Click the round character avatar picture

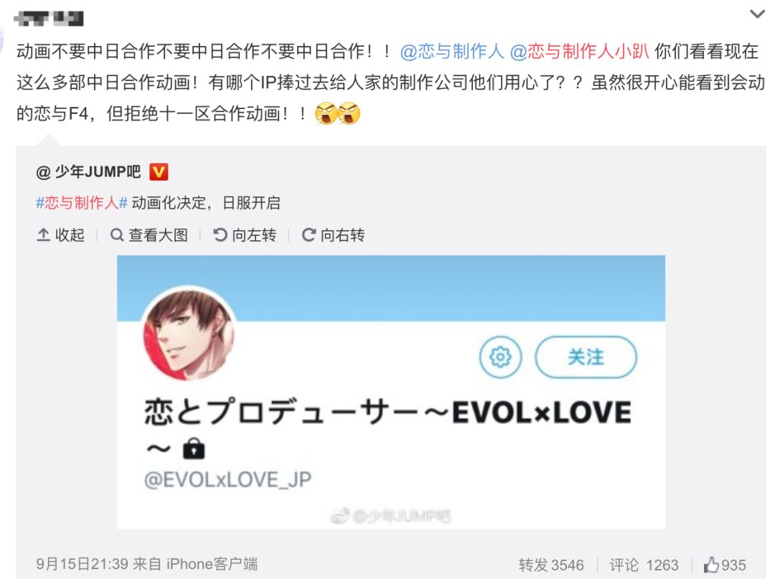click(x=188, y=334)
